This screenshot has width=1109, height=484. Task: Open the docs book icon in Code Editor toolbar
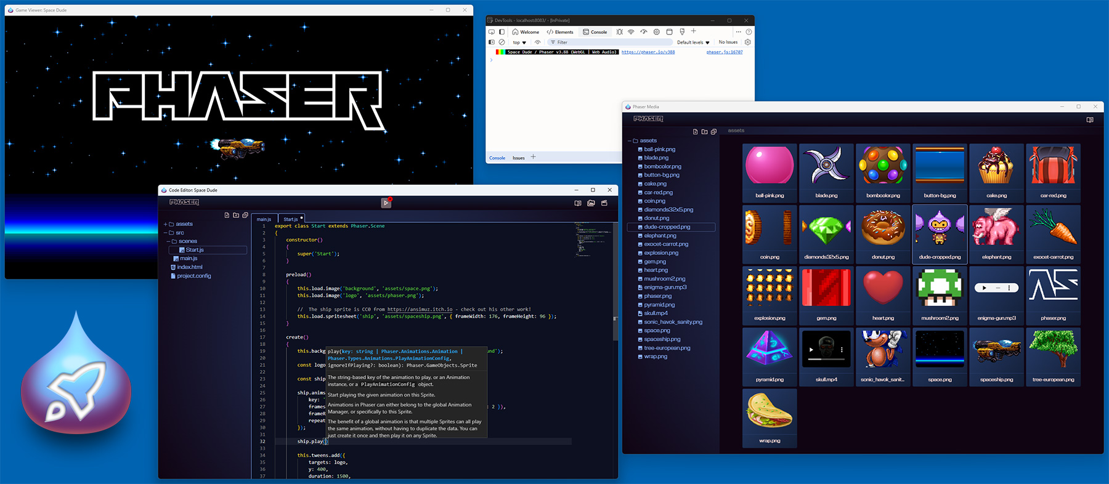(x=578, y=203)
